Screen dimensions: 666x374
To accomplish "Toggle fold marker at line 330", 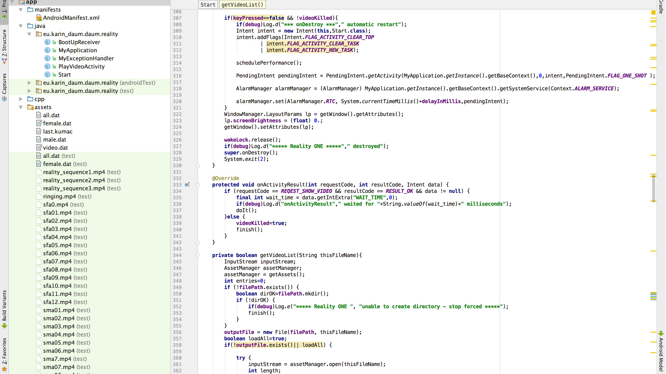I will [198, 166].
